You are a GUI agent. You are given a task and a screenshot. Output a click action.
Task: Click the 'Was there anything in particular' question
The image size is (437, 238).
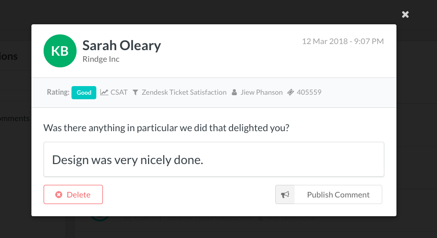166,128
